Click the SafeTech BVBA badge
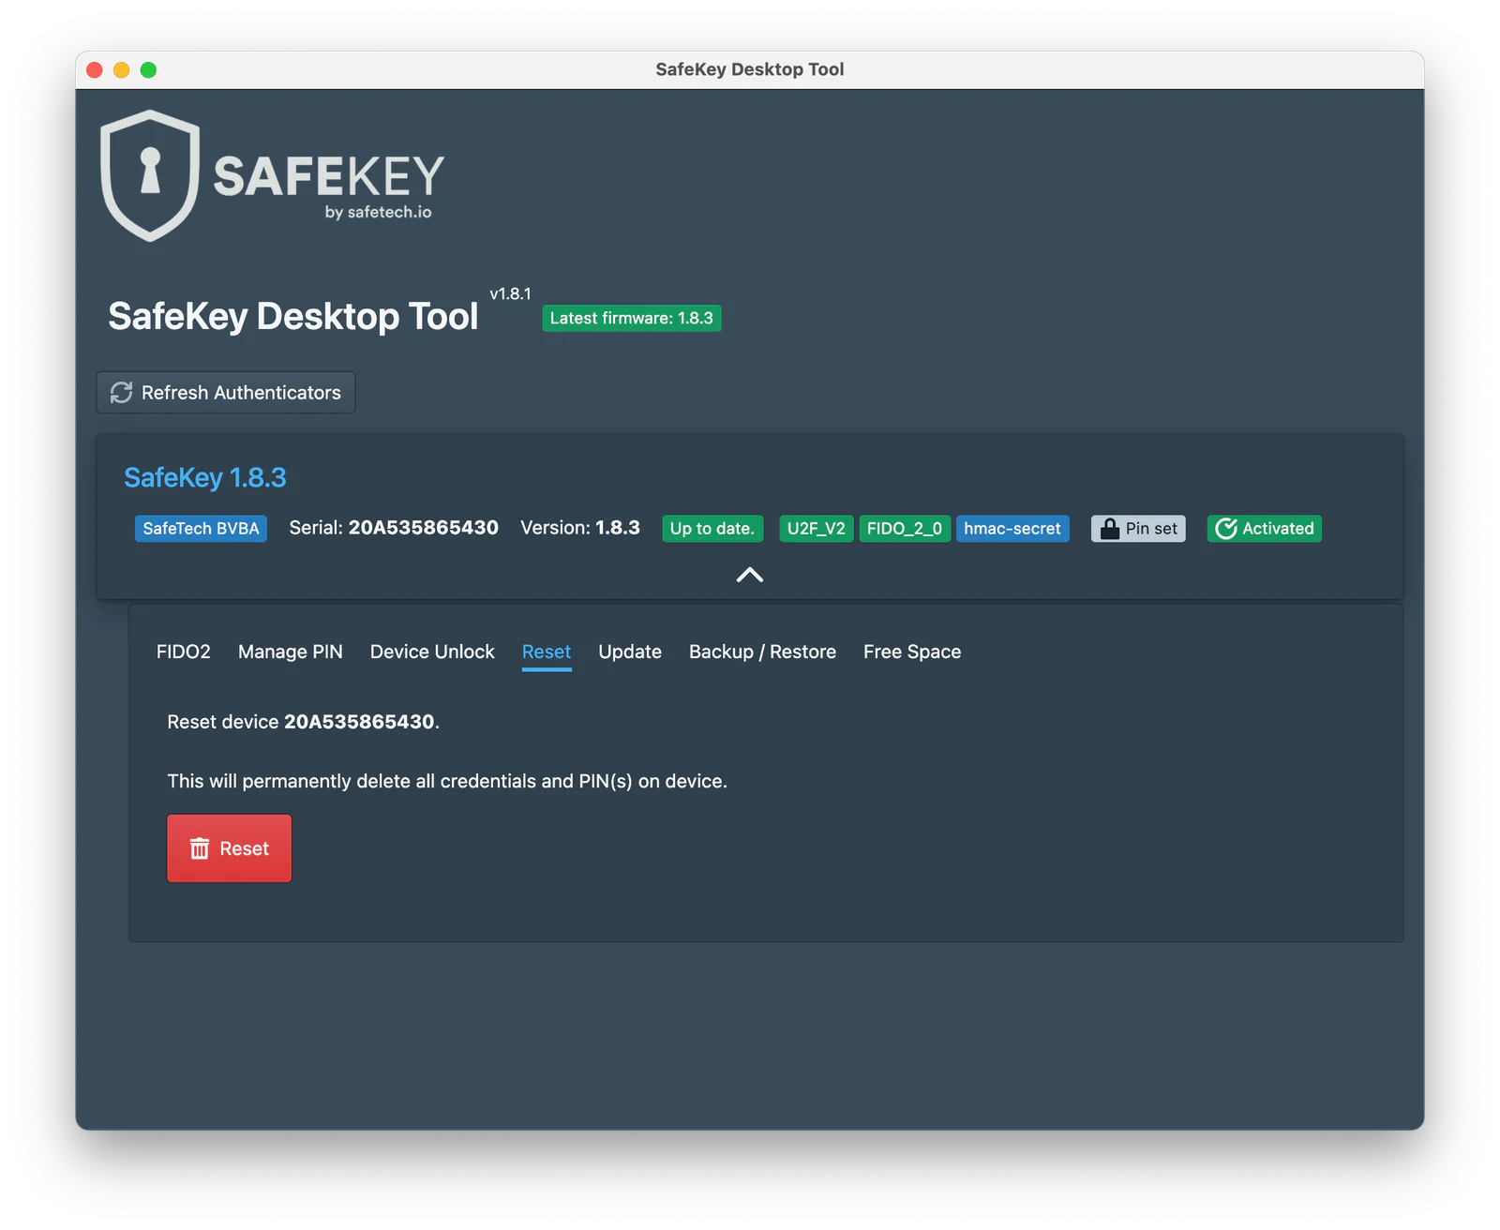The image size is (1500, 1230). point(201,529)
